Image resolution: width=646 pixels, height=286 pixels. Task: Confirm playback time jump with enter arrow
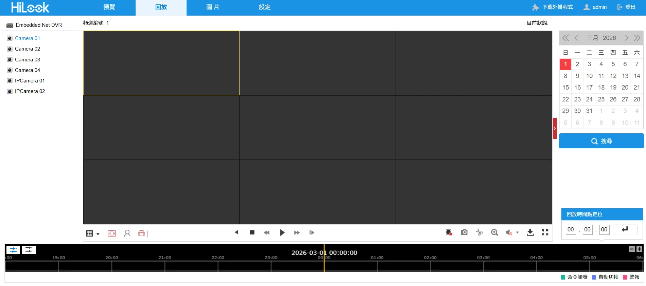pos(625,230)
